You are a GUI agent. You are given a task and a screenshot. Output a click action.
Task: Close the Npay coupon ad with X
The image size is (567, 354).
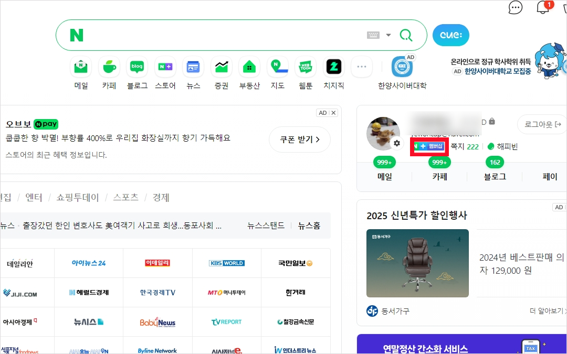(333, 113)
